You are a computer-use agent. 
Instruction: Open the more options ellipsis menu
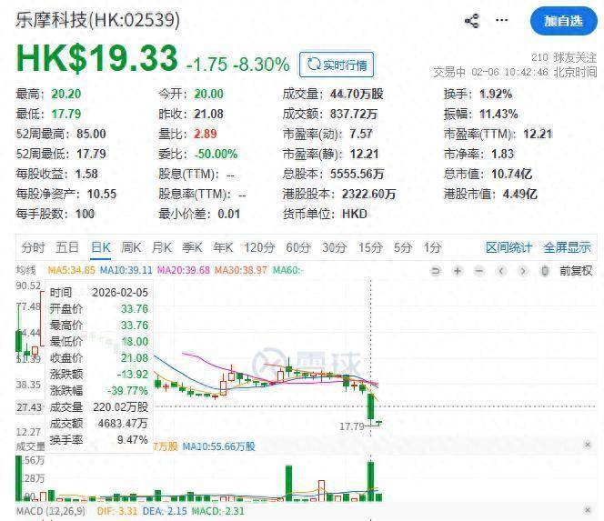(503, 21)
